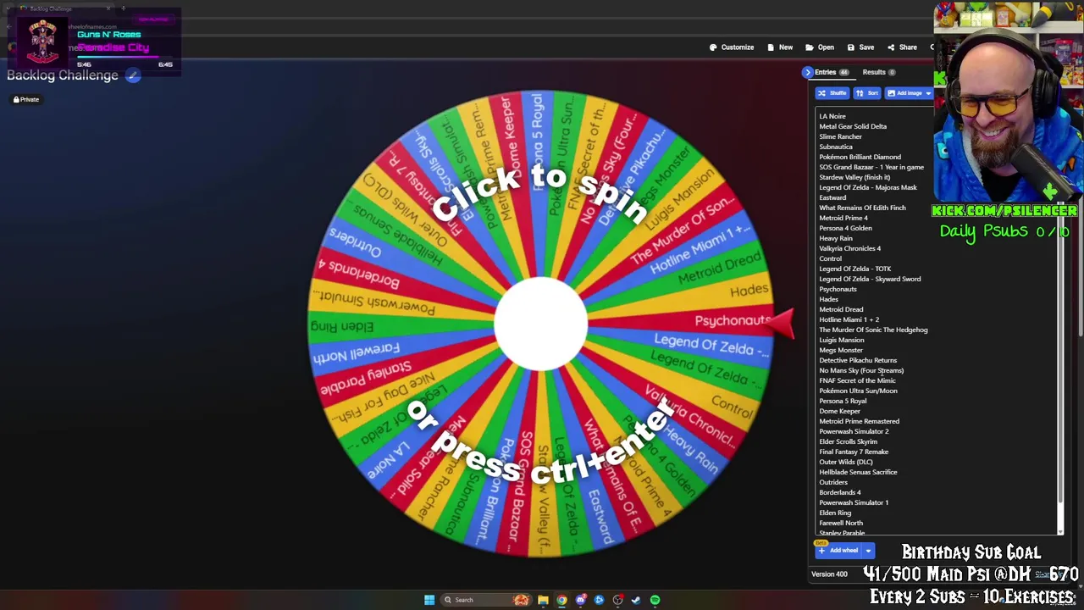Sort the entries alphabetically
The width and height of the screenshot is (1084, 610).
(x=866, y=93)
